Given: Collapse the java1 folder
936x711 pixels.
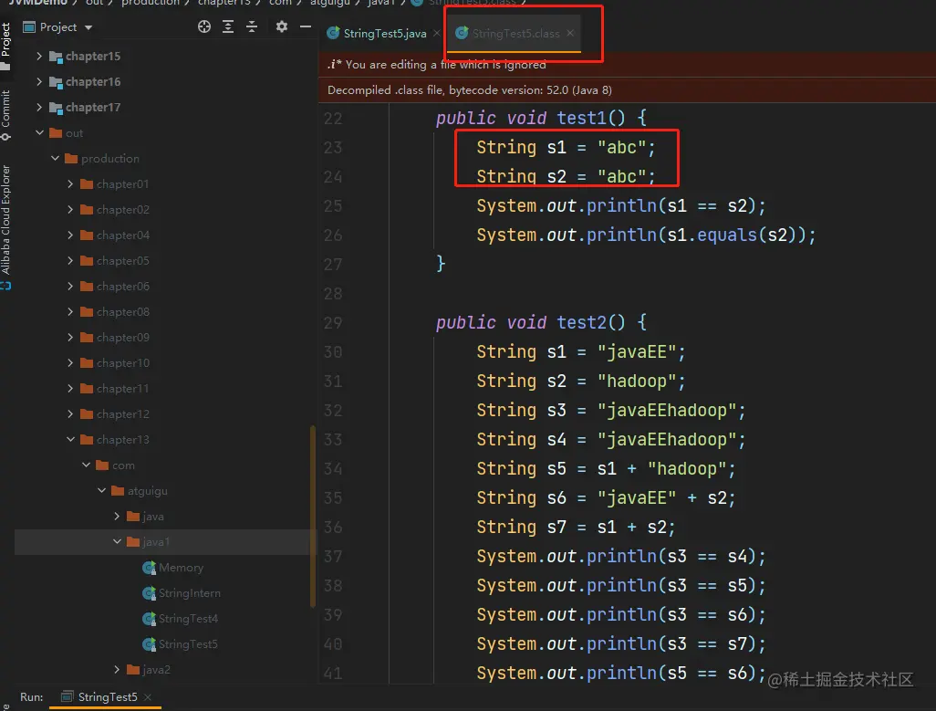Looking at the screenshot, I should pos(117,542).
